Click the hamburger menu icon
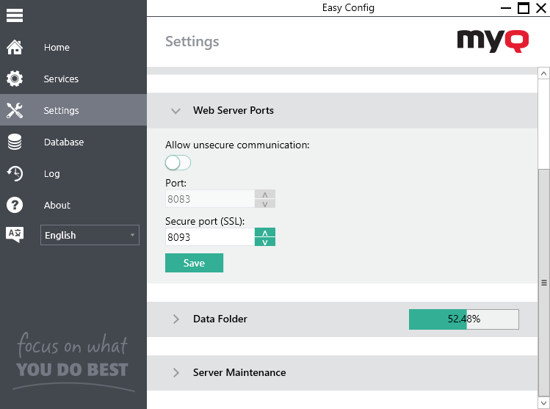 tap(15, 15)
